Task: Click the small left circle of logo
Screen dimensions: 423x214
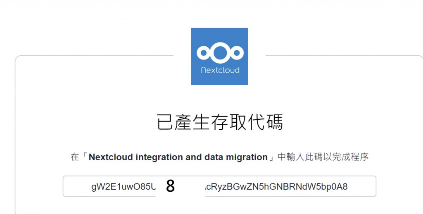Action: pyautogui.click(x=203, y=53)
